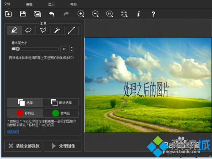Open the 编辑 menu
Screen dimensions: 212x159
point(29,4)
